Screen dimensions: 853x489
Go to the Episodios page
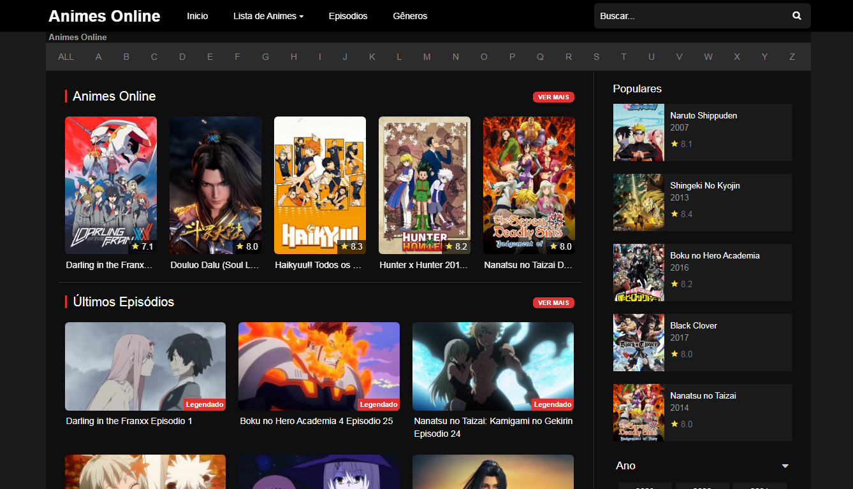[x=348, y=16]
